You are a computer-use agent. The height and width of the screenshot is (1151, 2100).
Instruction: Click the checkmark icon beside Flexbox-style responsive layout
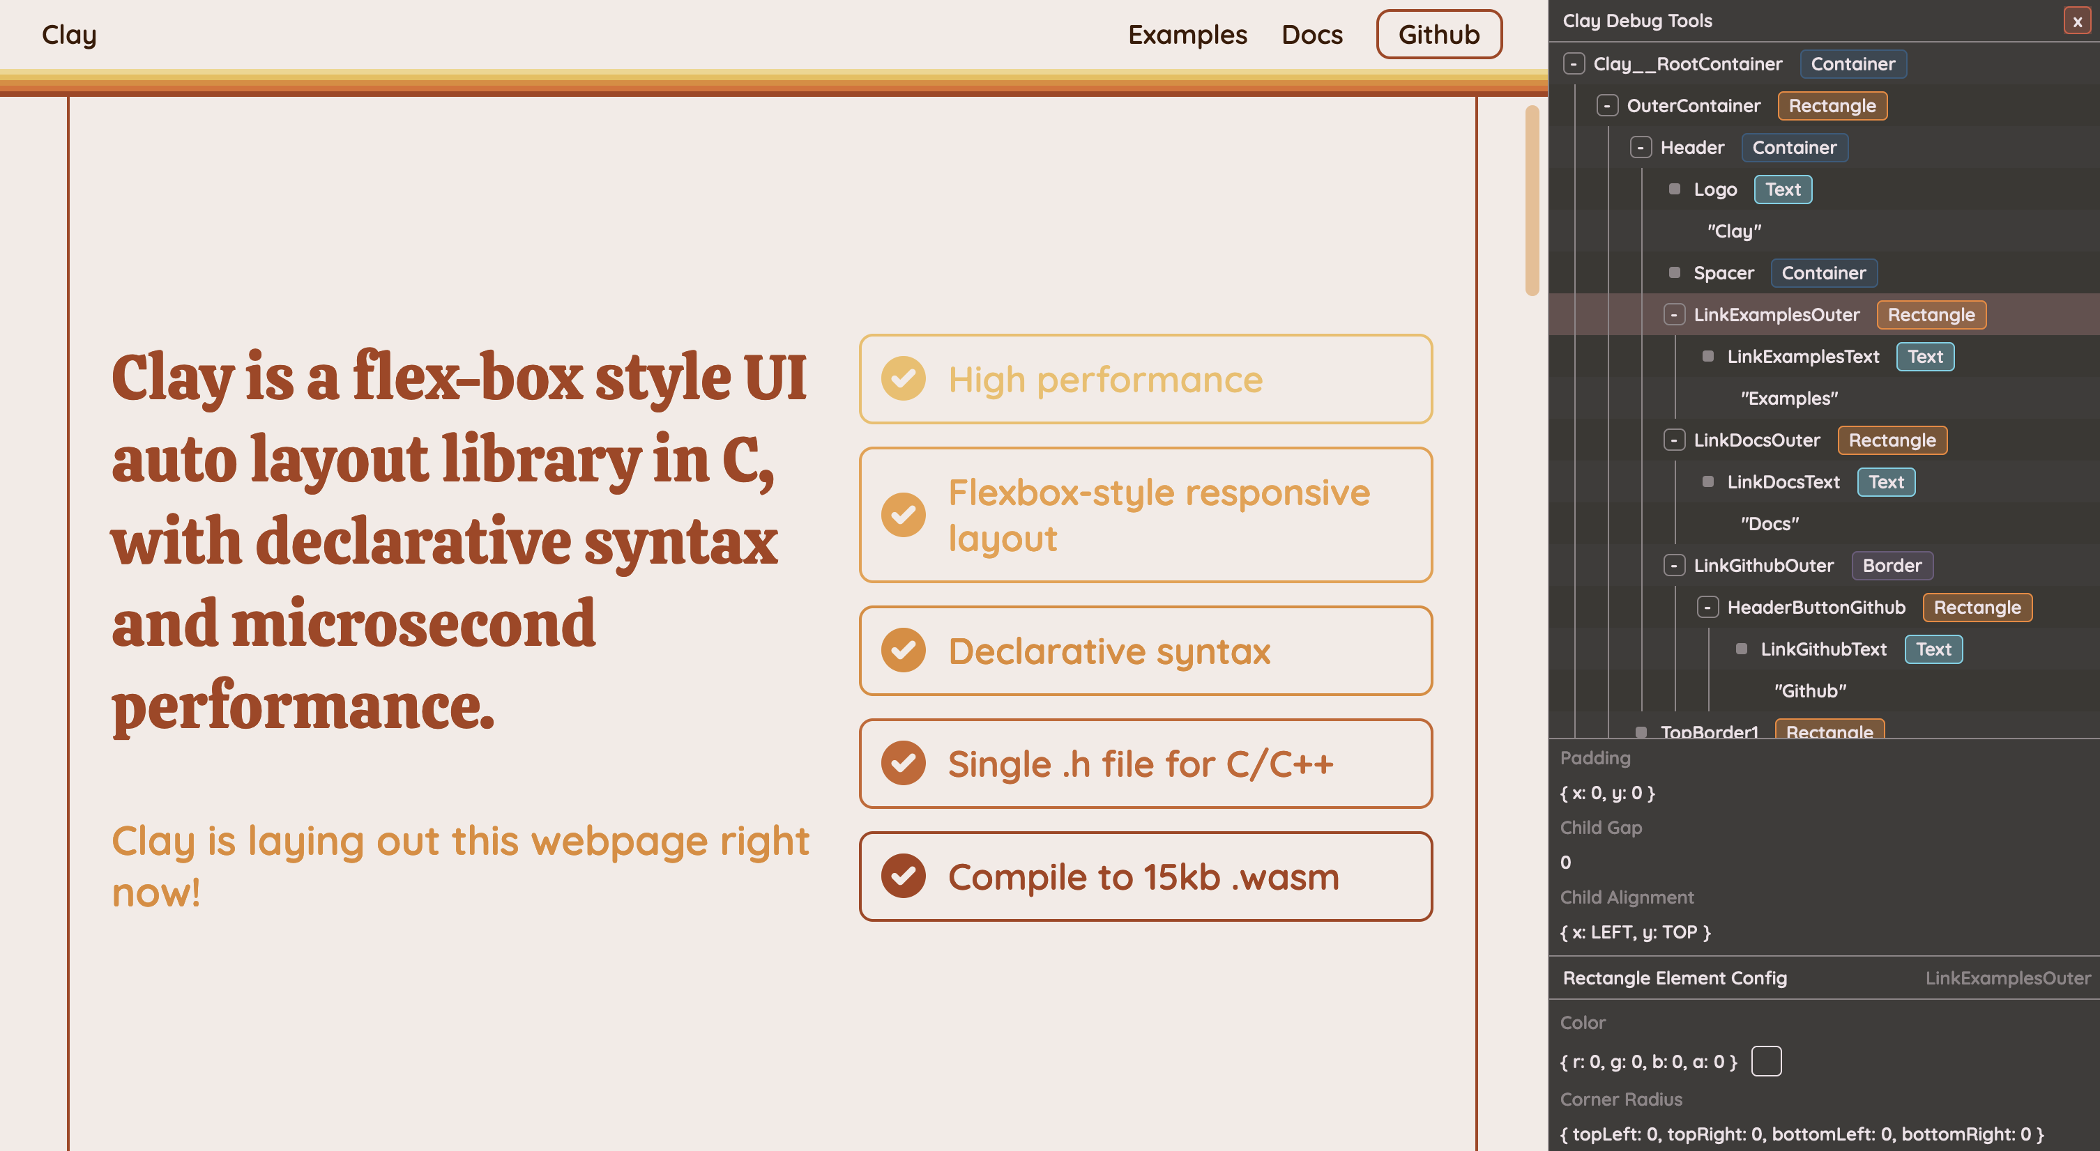click(904, 515)
